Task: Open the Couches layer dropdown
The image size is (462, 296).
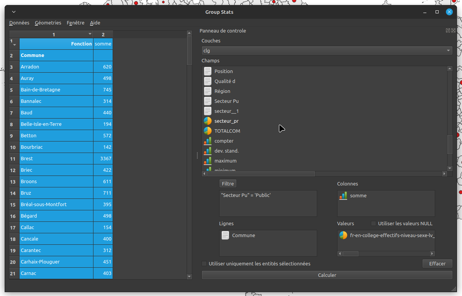Action: pos(327,50)
